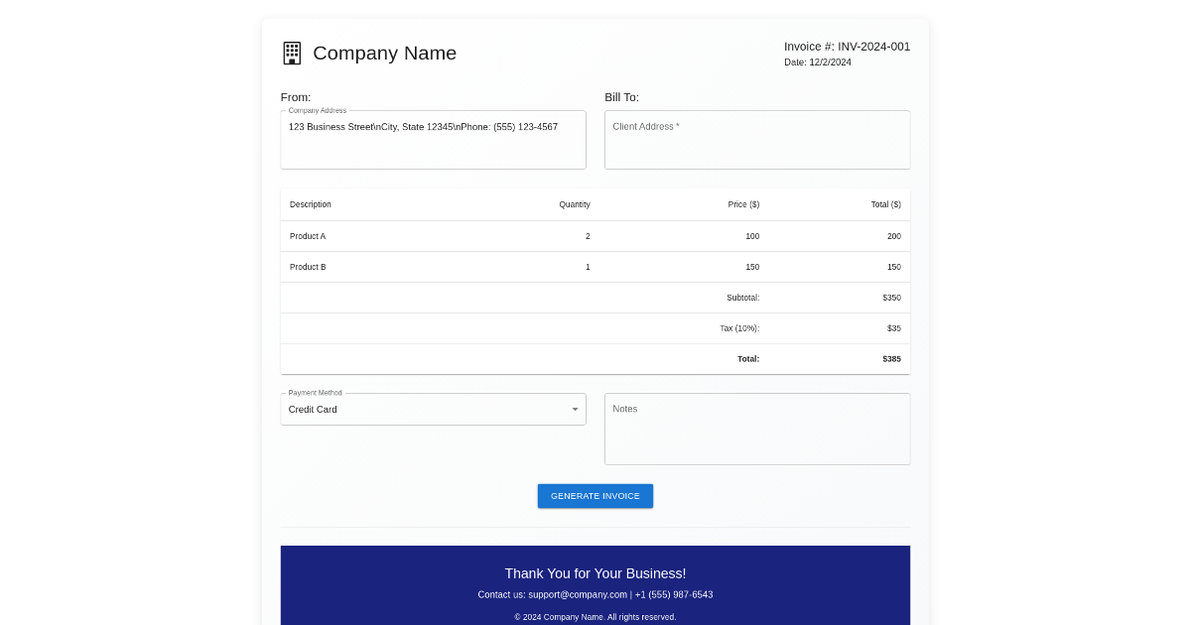Click the Company Address text box
This screenshot has height=625, width=1191.
tap(433, 139)
